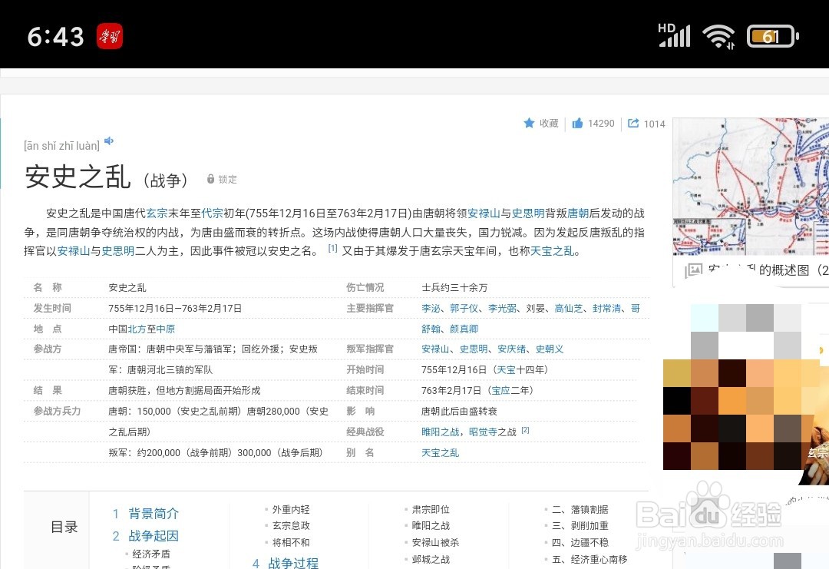Open the 安史之乱 overview map image
Image resolution: width=829 pixels, height=569 pixels.
pos(751,187)
